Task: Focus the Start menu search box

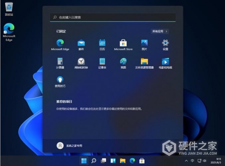Action: (113, 17)
